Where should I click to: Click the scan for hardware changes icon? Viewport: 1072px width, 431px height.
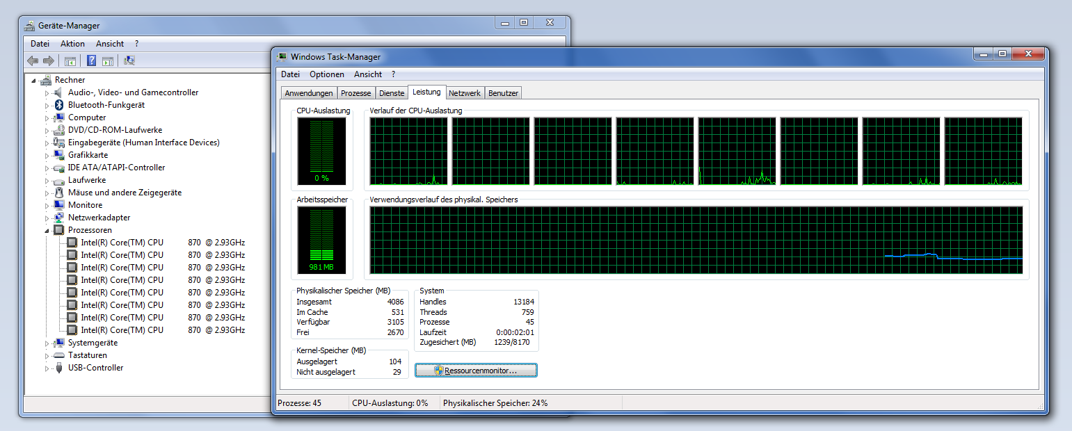[129, 60]
